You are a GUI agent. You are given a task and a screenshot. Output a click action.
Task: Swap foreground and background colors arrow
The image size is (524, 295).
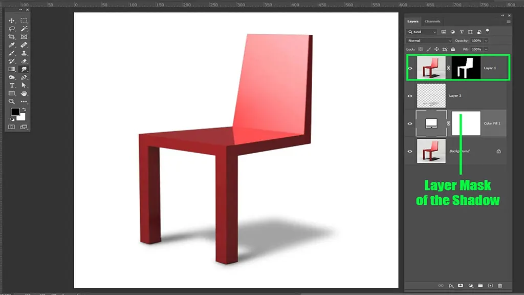click(x=24, y=110)
